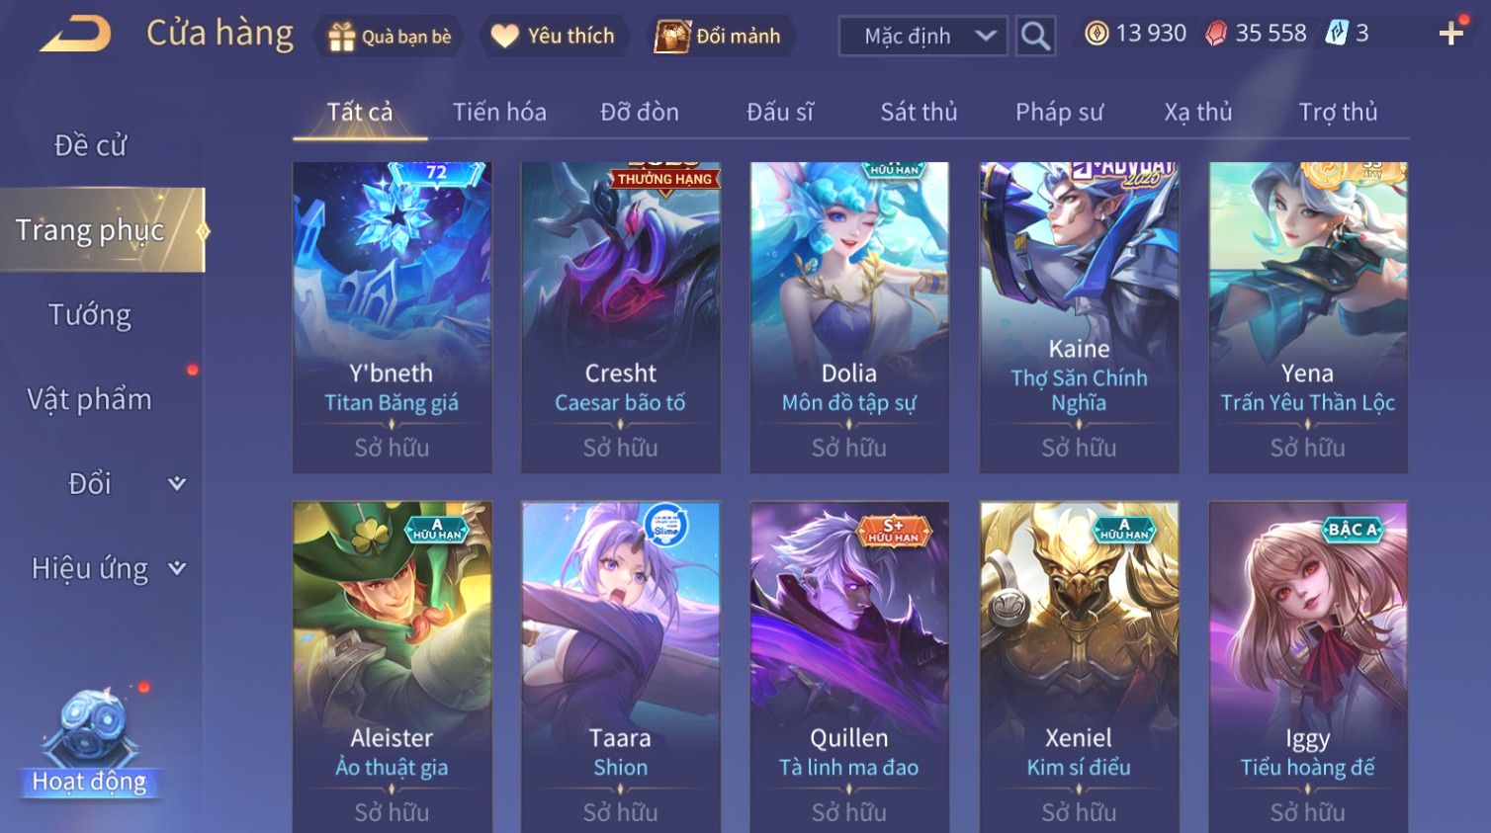Switch to the Sát thủ tab
Screen dimensions: 1491x833
click(x=919, y=112)
